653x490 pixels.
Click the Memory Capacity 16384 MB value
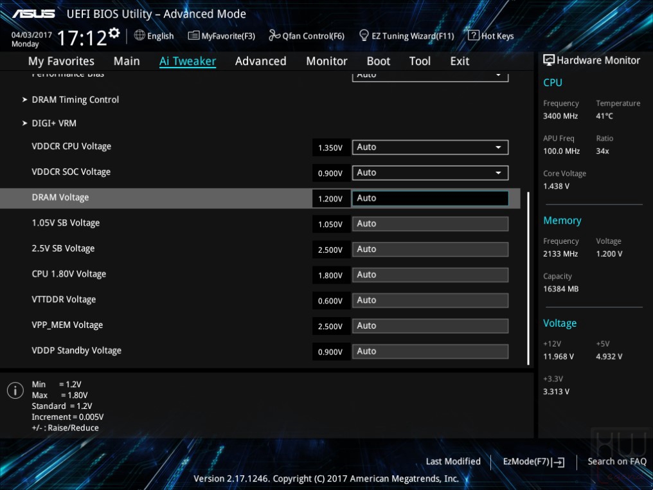tap(561, 289)
